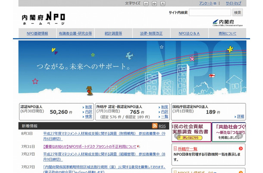Click the red arrow icon in 所轄庁一覧 box
Image resolution: width=263 pixels, height=173 pixels.
241,148
